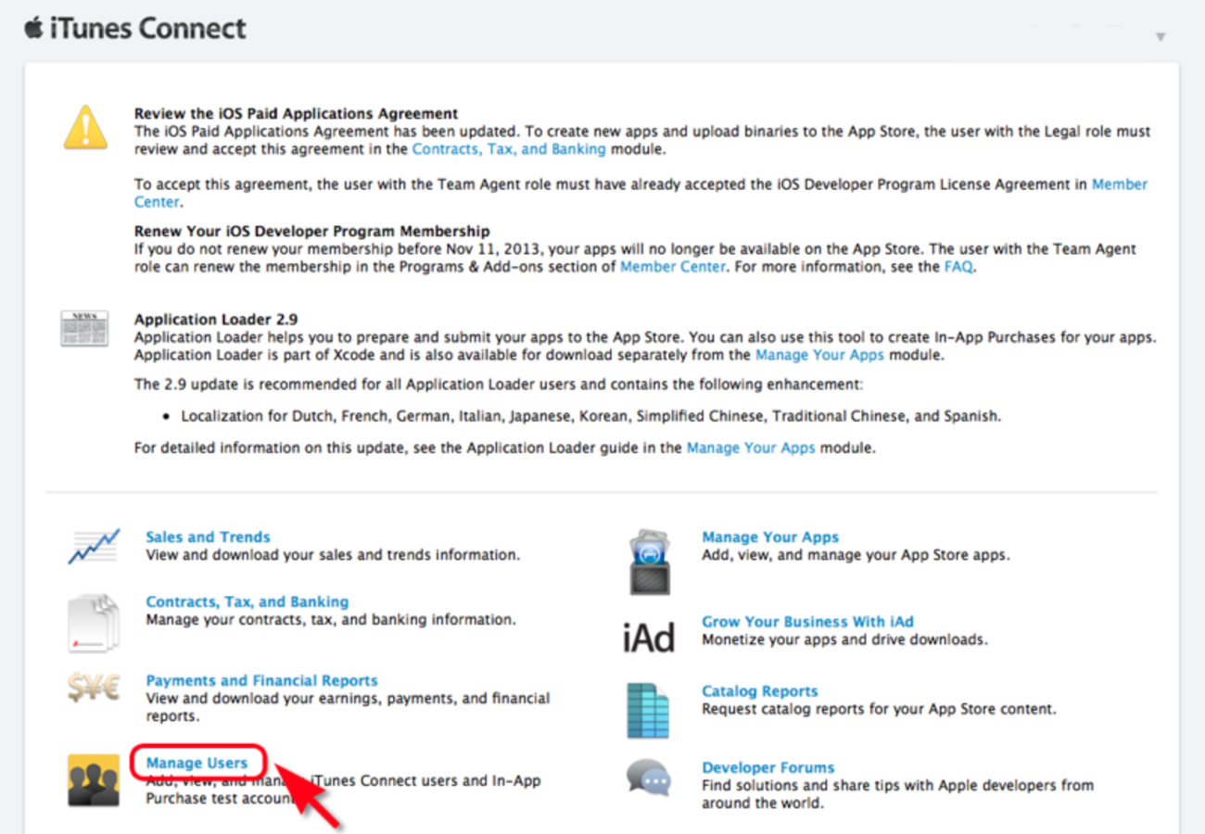The width and height of the screenshot is (1205, 834).
Task: Click the FAQ link in the renewal notice
Action: (x=959, y=267)
